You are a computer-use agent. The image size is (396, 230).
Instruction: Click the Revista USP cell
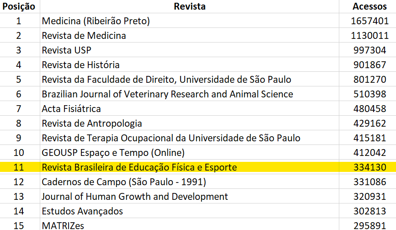(x=189, y=50)
